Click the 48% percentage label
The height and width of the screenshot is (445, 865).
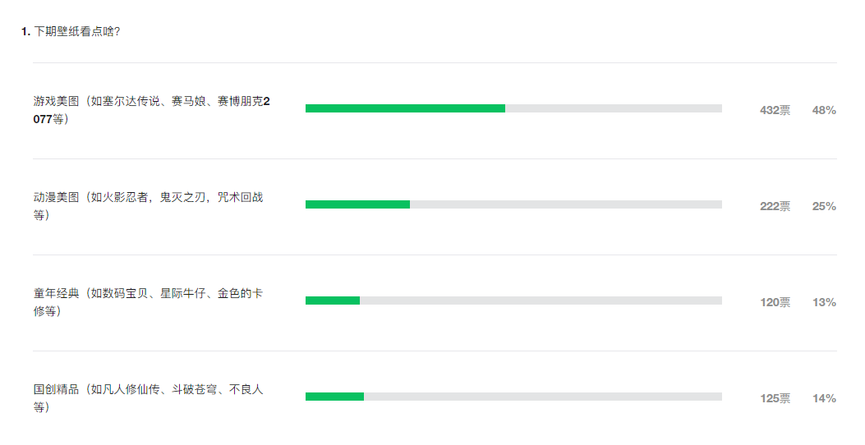point(824,110)
